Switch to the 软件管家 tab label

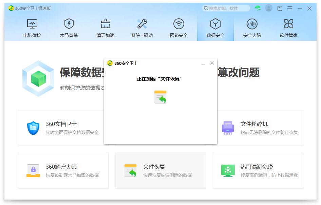(289, 35)
